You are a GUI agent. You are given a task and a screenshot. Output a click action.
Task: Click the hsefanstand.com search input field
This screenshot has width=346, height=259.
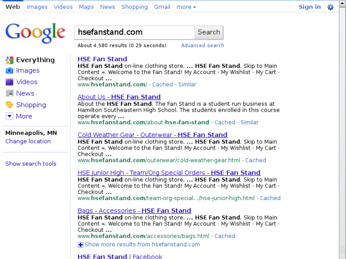tap(134, 33)
